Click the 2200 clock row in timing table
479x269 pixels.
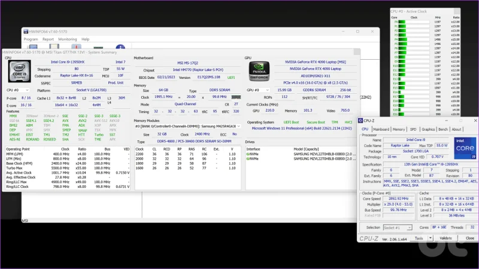coord(187,154)
